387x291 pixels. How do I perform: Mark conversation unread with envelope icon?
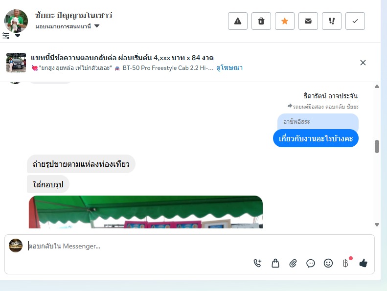click(308, 21)
